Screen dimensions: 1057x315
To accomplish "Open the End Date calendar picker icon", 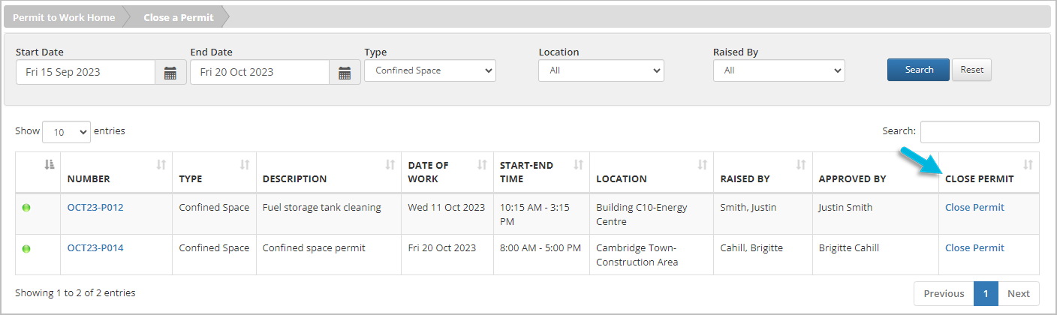I will (x=345, y=73).
